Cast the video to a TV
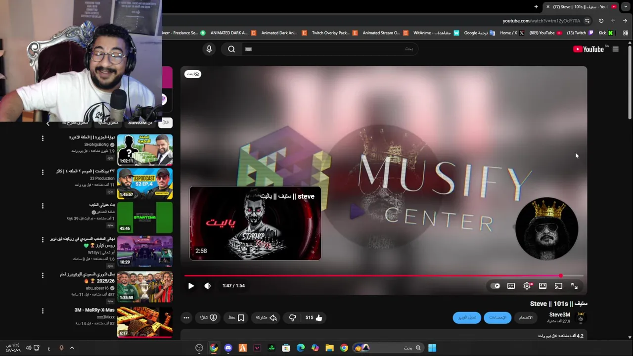 559,286
